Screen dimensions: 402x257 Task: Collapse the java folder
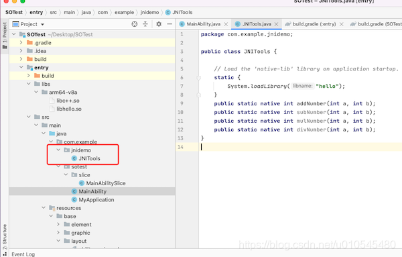tap(44, 134)
